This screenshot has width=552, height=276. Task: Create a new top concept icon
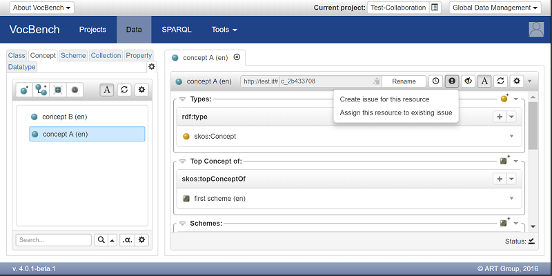click(x=24, y=90)
